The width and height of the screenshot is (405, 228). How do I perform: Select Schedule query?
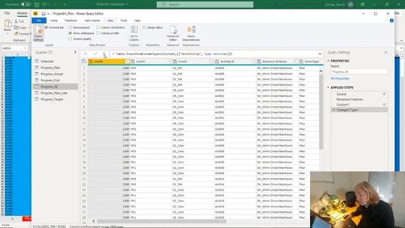[x=56, y=61]
